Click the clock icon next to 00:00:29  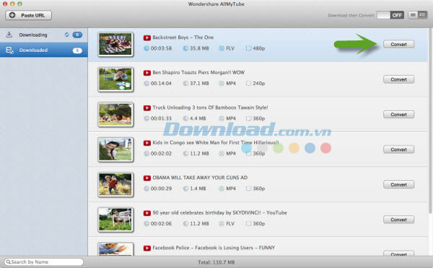click(x=146, y=189)
